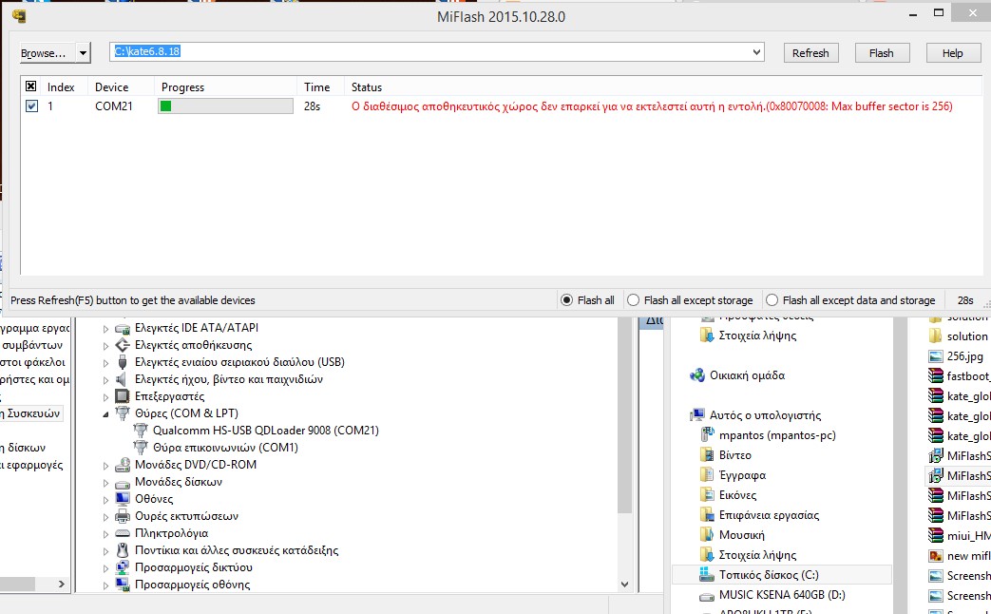
Task: Click the Οικιακή ομάδα homegroup icon
Action: coord(697,375)
